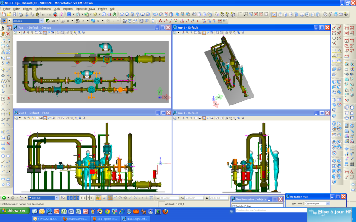Switch to Espace Client taskbar button
Image resolution: width=356 pixels, height=222 pixels.
(76, 219)
